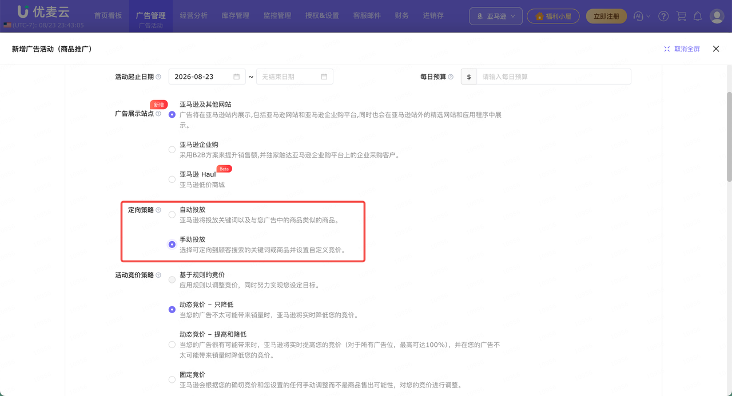Click the 福利小屋 button
The image size is (732, 396).
click(x=553, y=16)
